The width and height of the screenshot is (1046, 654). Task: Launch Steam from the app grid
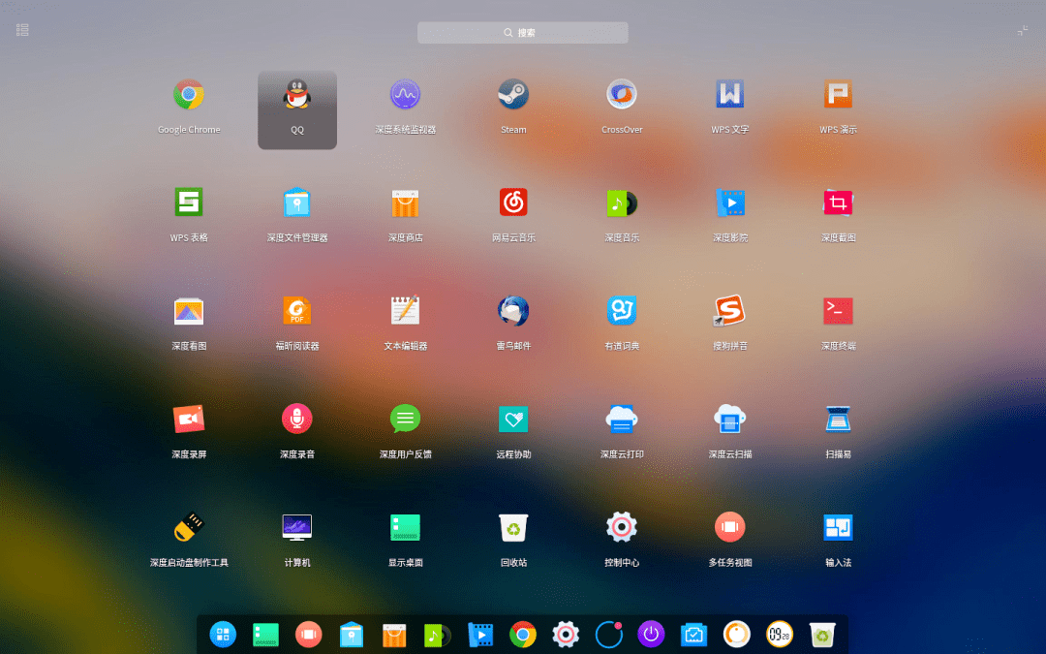coord(512,94)
